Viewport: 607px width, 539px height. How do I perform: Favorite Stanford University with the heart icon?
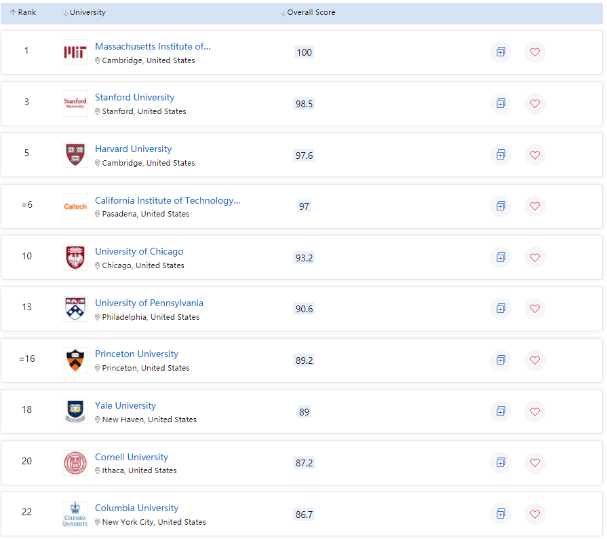534,103
